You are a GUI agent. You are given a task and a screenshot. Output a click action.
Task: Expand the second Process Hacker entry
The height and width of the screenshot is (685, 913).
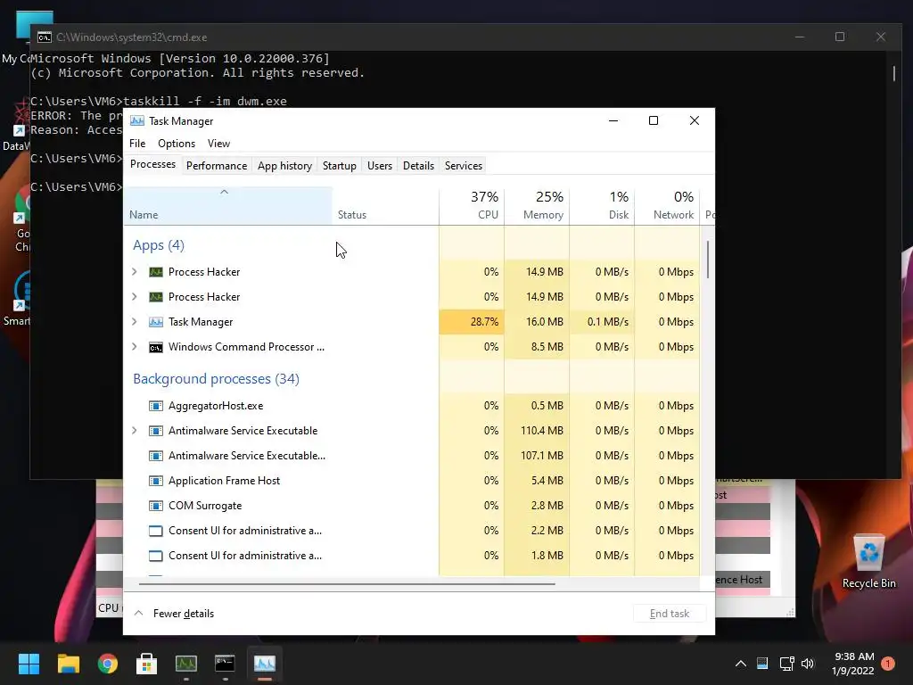click(x=135, y=297)
